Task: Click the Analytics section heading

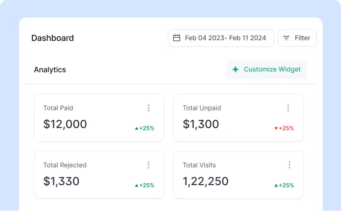Action: tap(50, 70)
